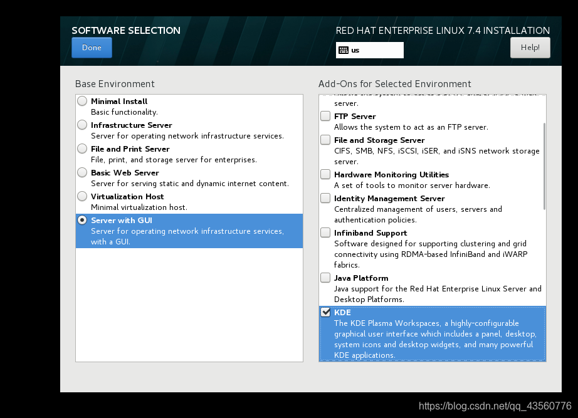
Task: Click the keyboard layout icon
Action: [x=344, y=50]
